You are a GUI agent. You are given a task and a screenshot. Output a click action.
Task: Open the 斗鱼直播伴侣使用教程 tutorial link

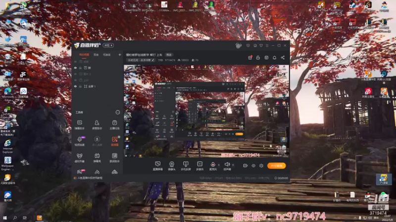click(90, 178)
